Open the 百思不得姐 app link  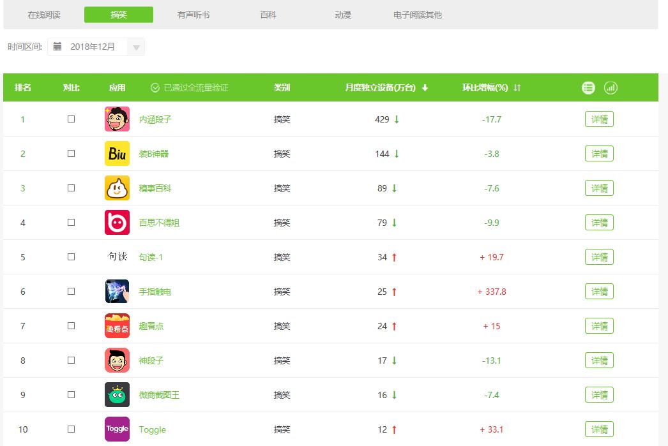tap(159, 223)
